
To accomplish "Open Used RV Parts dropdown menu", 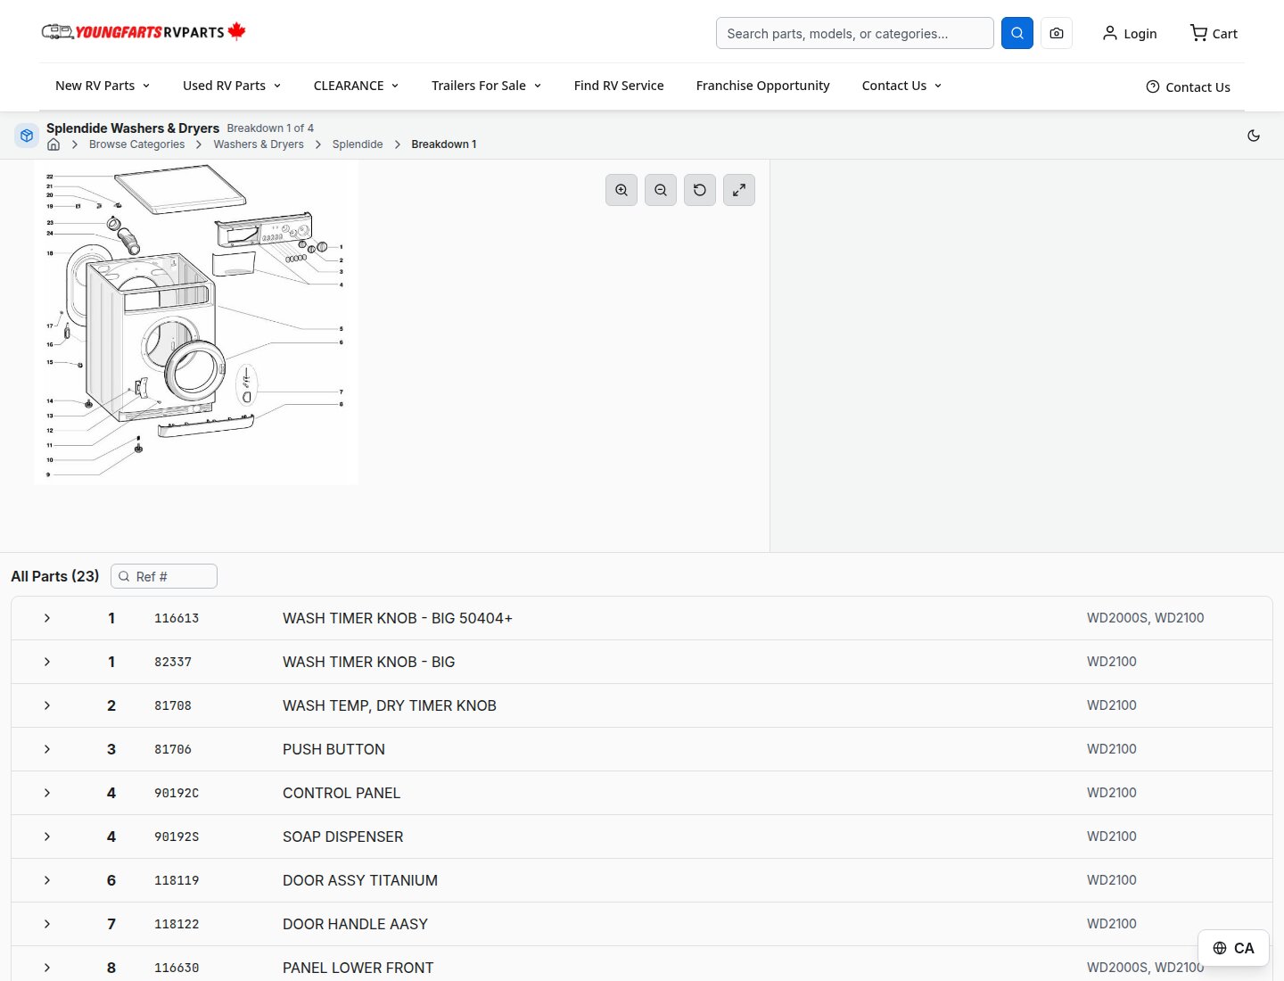I will pyautogui.click(x=232, y=86).
